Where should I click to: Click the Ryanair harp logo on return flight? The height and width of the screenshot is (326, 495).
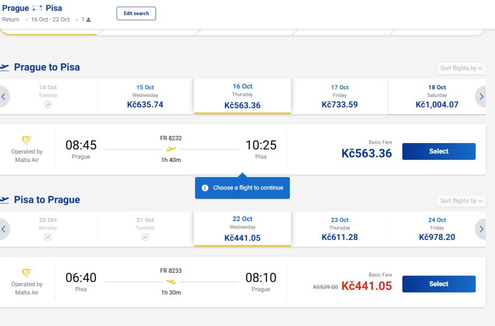pyautogui.click(x=26, y=273)
